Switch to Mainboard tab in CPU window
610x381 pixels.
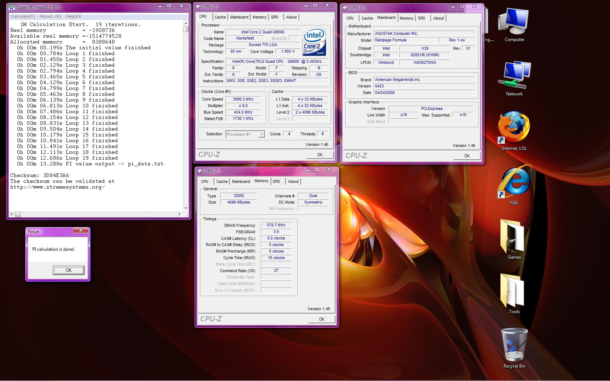(x=239, y=17)
